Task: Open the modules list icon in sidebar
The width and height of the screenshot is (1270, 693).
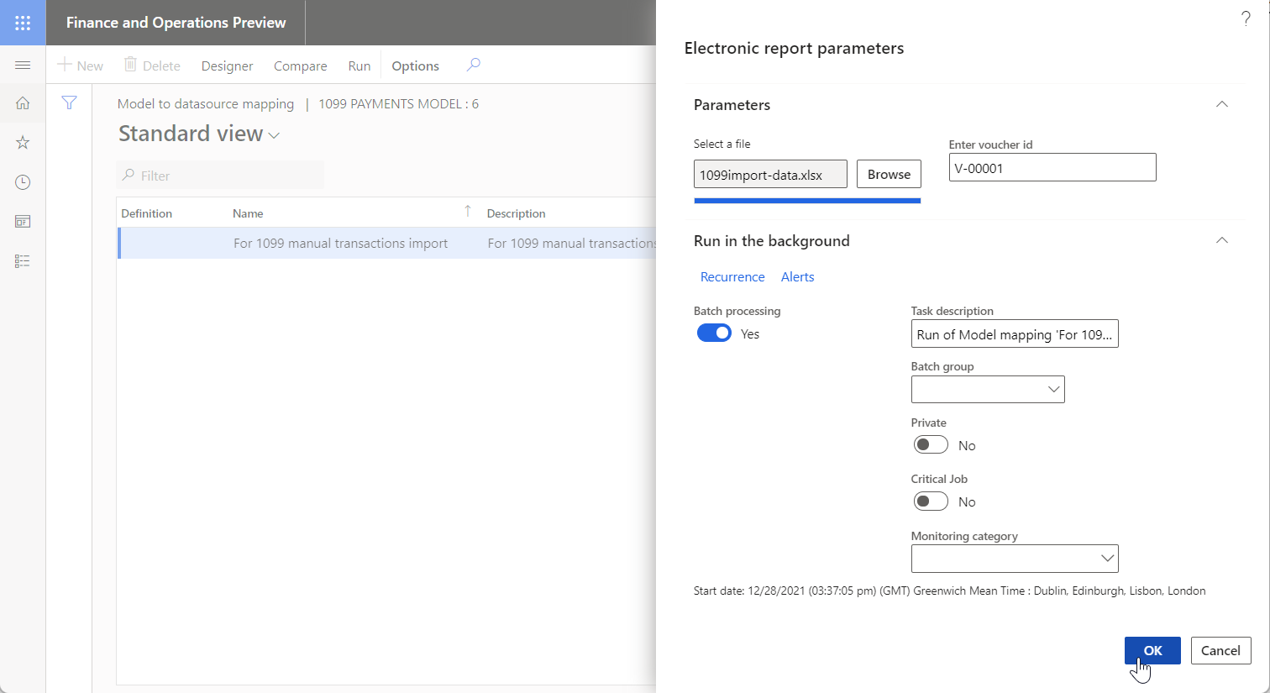Action: 23,260
